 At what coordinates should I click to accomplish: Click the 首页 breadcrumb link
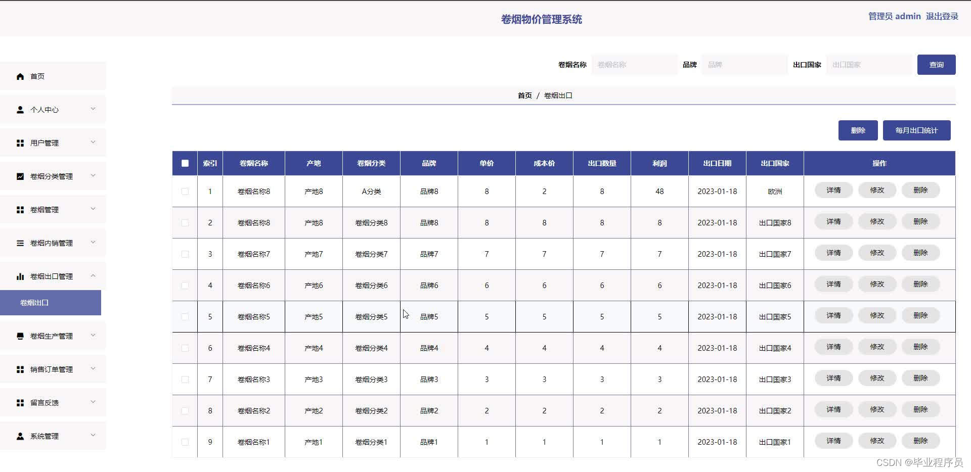[524, 96]
